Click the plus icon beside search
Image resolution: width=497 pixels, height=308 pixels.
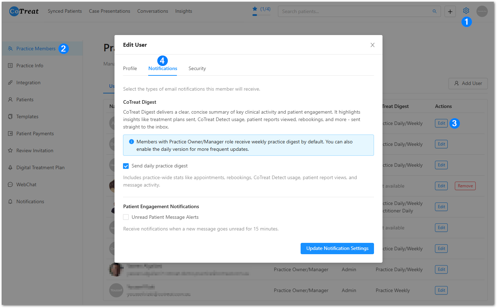450,11
